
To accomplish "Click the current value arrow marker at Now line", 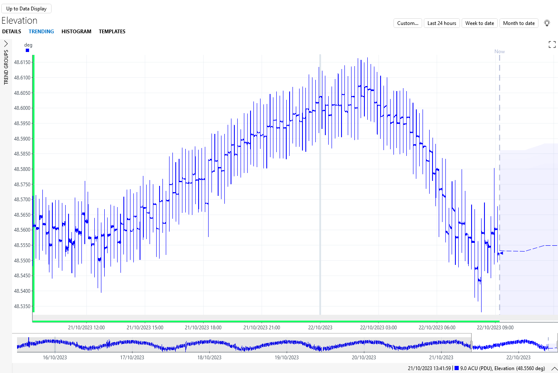I will [x=501, y=253].
